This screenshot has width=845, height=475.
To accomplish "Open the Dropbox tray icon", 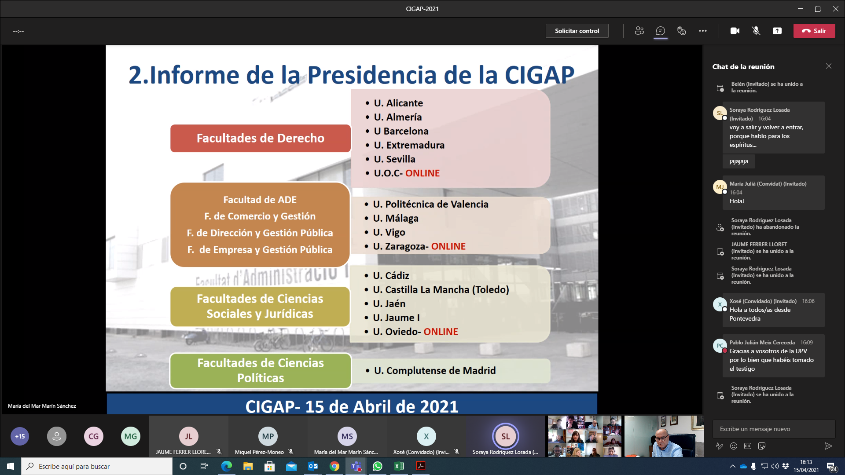I will [785, 466].
